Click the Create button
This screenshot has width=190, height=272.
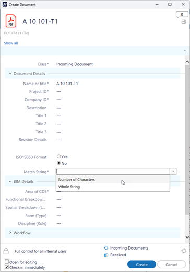tap(141, 265)
